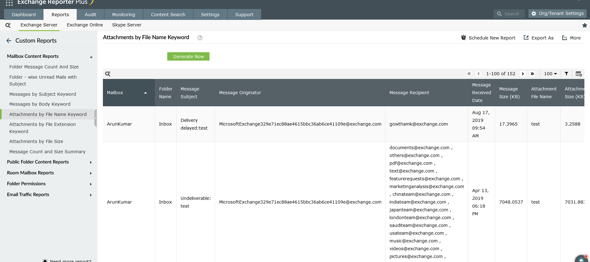Click the Org/Tenant Settings gear icon
Viewport: 590px width, 262px height.
click(x=534, y=14)
